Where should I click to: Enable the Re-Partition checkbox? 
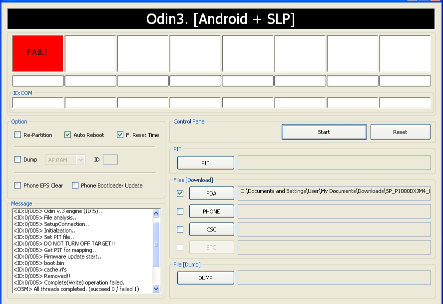click(18, 135)
